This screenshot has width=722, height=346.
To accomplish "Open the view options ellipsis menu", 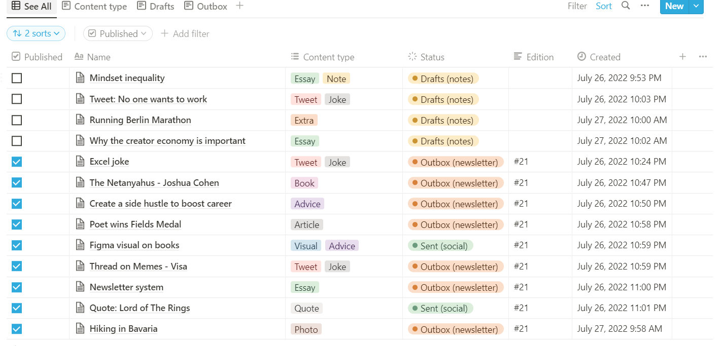I will [x=645, y=6].
